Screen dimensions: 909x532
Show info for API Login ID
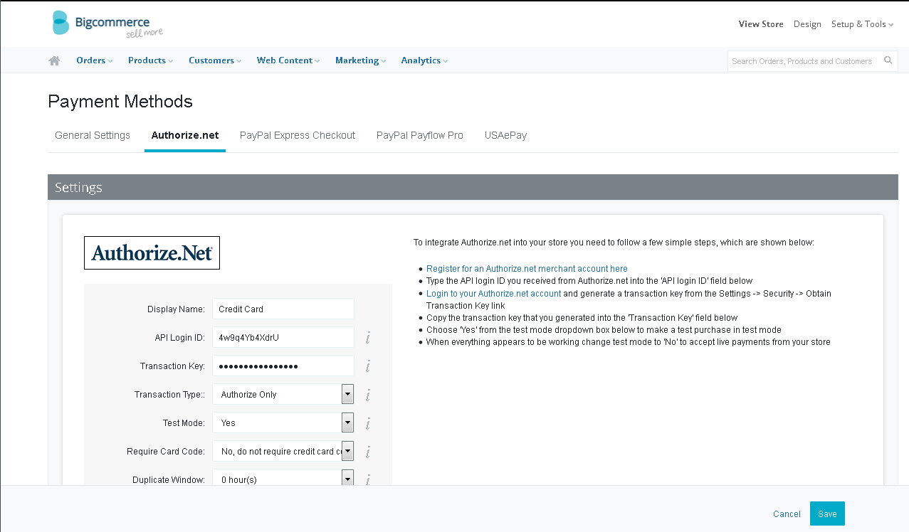tap(368, 338)
